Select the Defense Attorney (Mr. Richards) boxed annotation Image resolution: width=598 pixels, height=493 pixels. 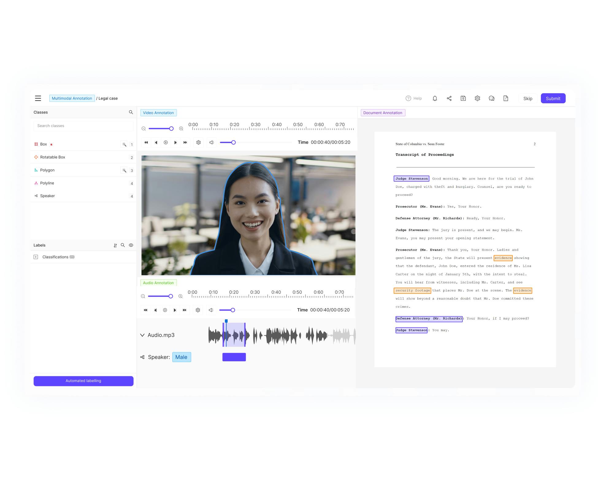coord(429,319)
